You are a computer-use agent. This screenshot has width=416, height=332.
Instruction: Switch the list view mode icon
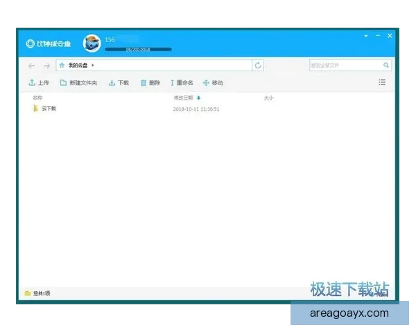tap(382, 82)
